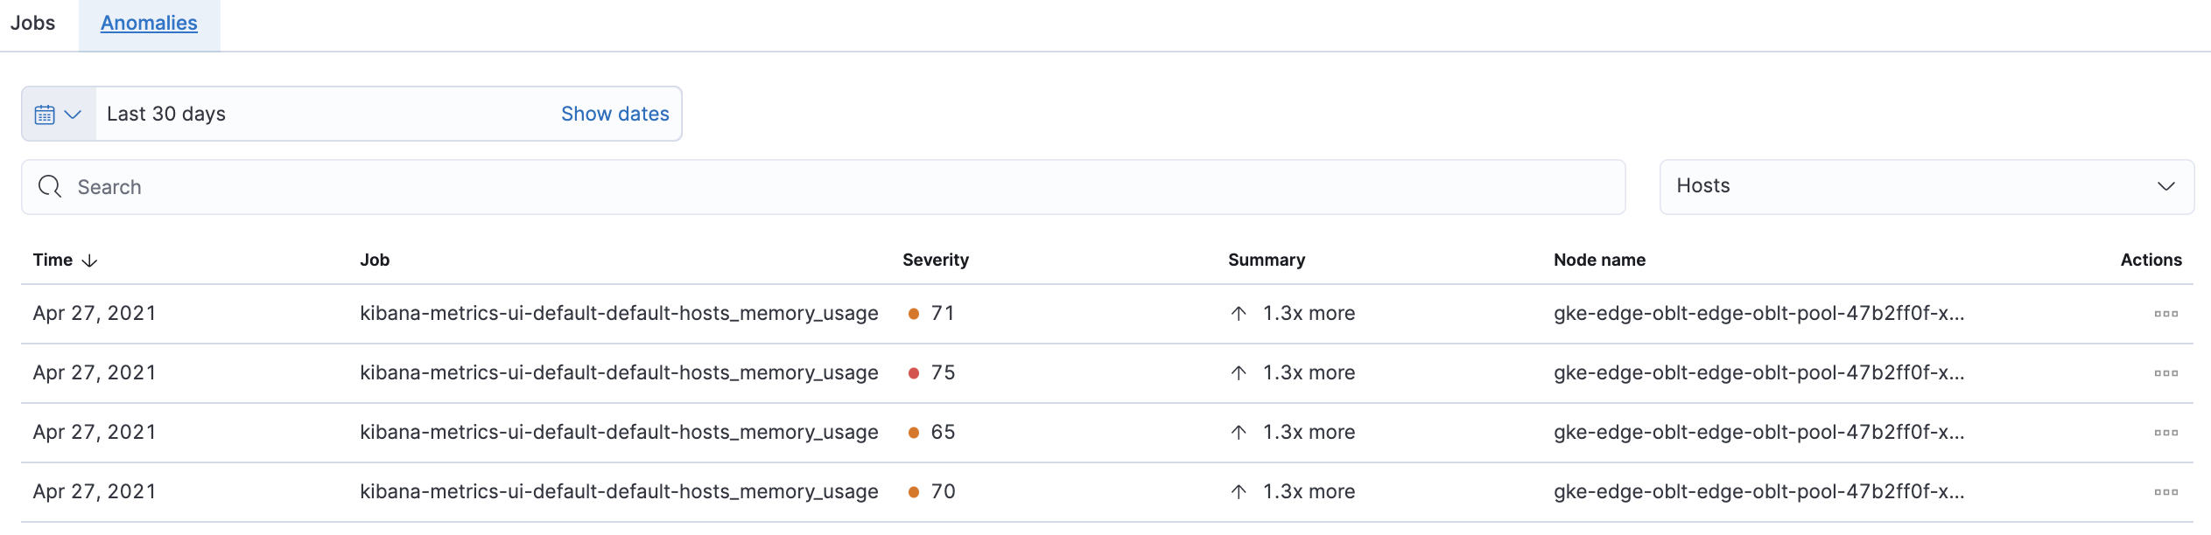2211x535 pixels.
Task: Click the Time sort arrow icon
Action: coord(89,261)
